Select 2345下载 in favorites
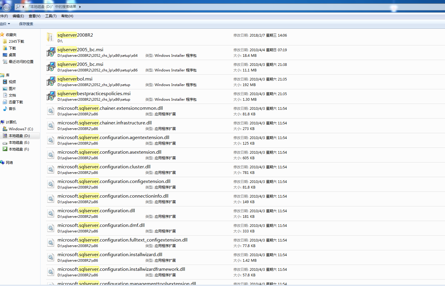The image size is (445, 286). [16, 41]
